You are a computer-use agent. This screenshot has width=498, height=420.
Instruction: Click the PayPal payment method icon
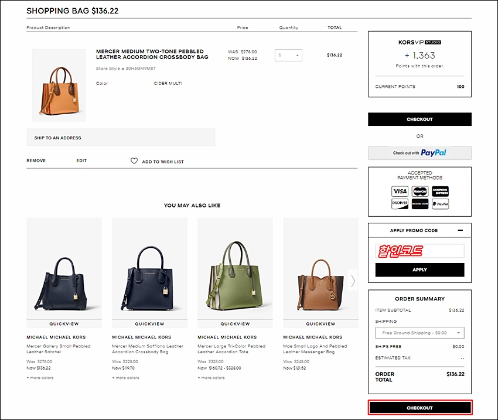(440, 204)
